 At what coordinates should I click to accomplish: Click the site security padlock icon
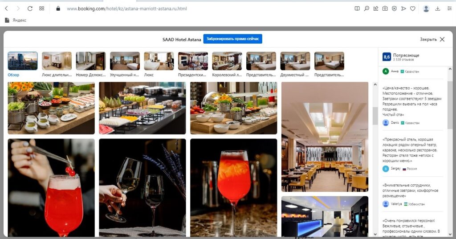58,9
